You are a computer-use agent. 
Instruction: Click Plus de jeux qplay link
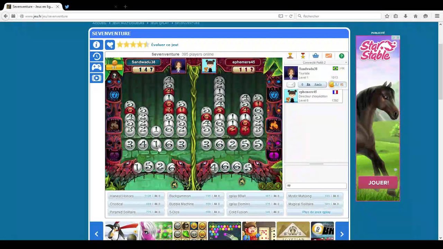click(x=316, y=212)
